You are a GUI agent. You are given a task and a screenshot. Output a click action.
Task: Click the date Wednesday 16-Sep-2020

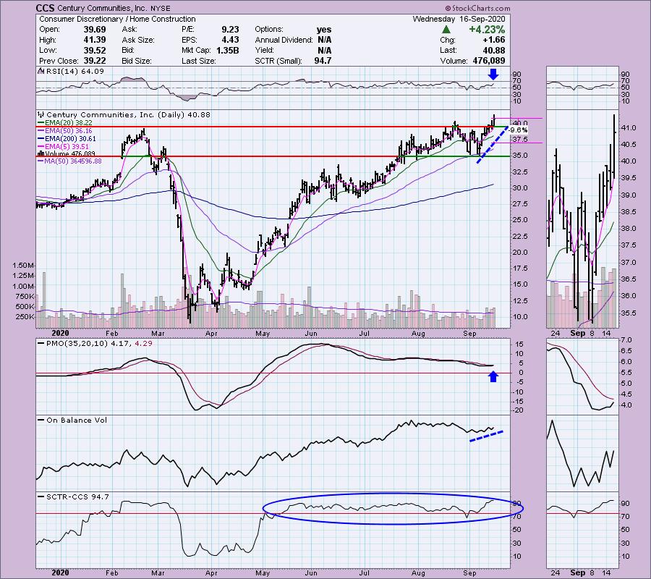pyautogui.click(x=459, y=19)
